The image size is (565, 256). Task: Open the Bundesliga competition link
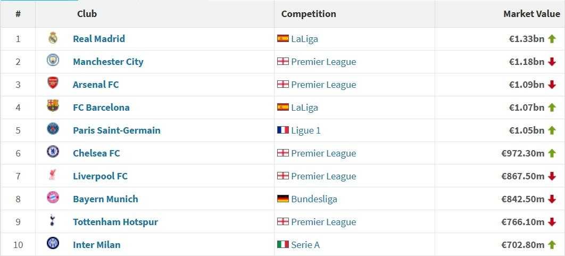pos(314,199)
